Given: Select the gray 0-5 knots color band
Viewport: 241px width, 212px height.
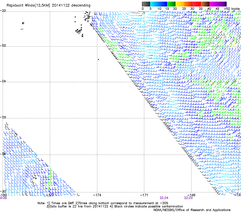Looking at the screenshot, I should [146, 4].
